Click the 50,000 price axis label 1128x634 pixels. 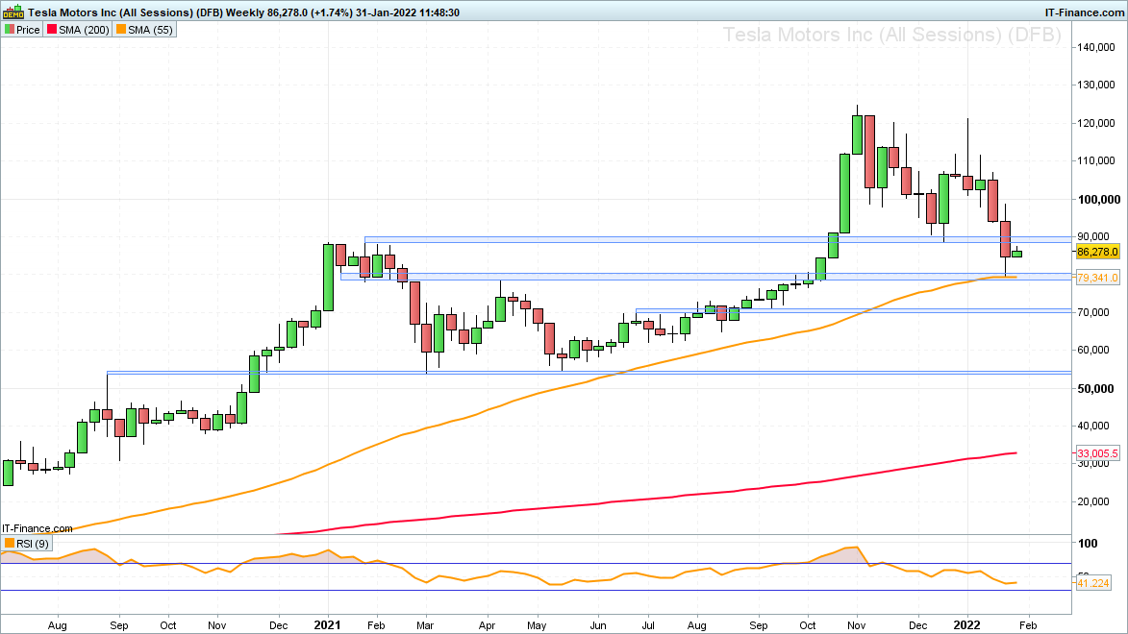[1095, 389]
